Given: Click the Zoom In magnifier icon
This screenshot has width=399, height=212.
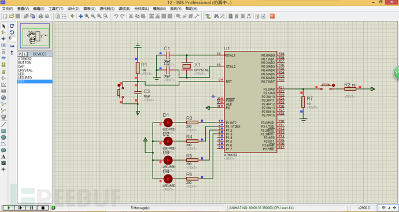Looking at the screenshot, I should click(x=87, y=16).
